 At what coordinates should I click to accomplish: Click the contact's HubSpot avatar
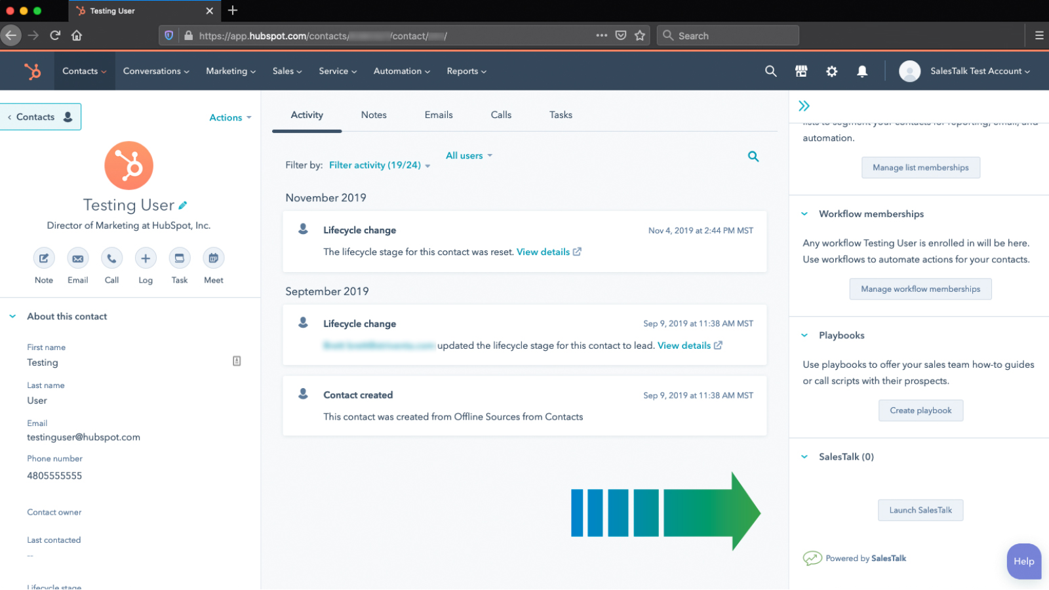coord(129,165)
